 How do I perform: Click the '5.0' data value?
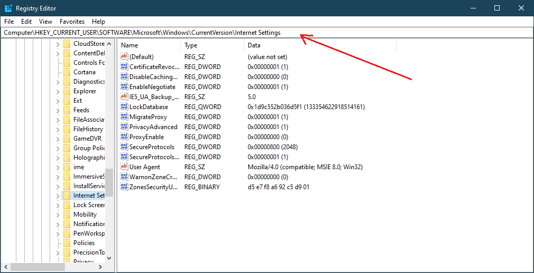251,96
